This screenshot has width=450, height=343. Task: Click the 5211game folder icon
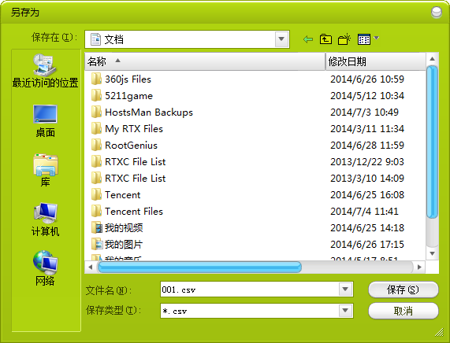[96, 95]
